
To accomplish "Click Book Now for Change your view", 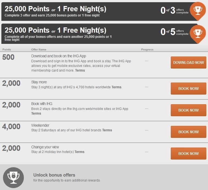I will 188,153.
